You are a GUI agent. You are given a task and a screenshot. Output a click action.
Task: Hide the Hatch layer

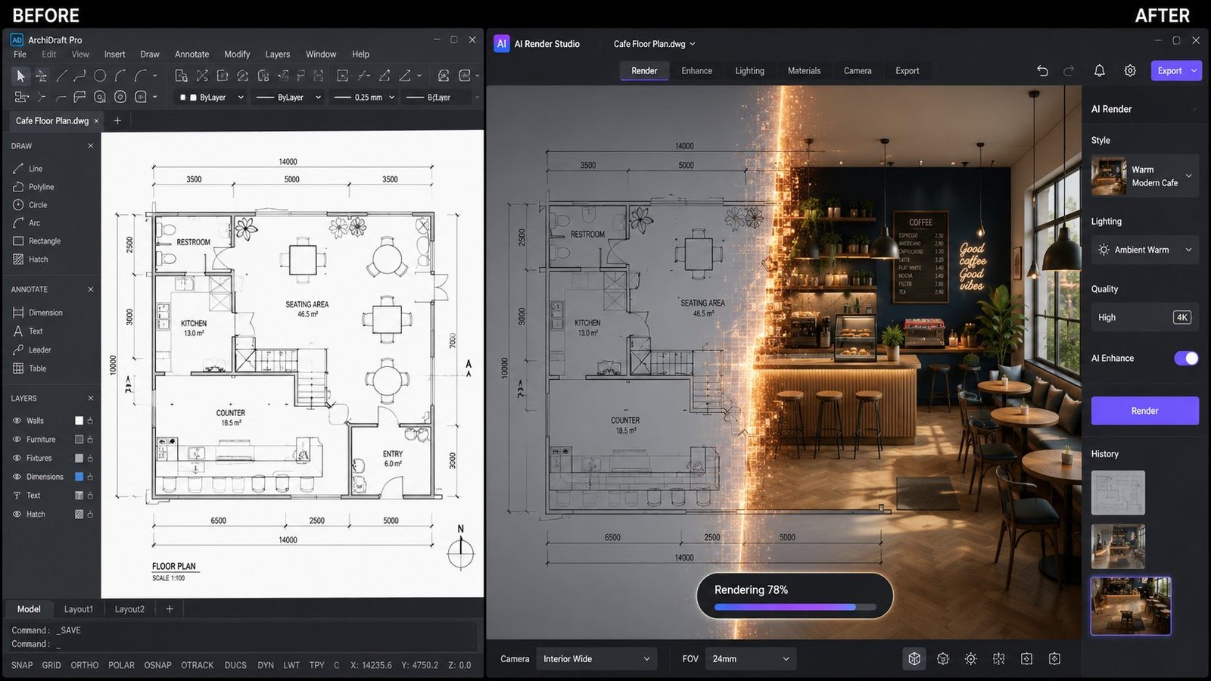point(17,515)
